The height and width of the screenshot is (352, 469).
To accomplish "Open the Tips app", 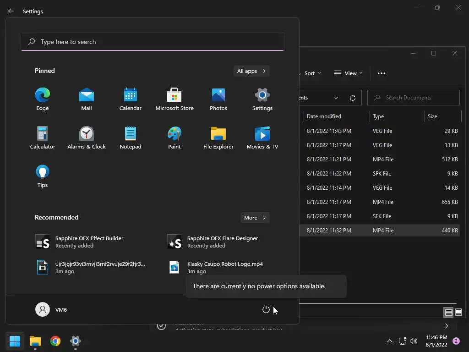I will (43, 176).
